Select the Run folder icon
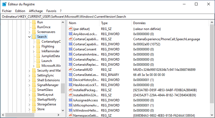215x118 pixels. coord(34,22)
